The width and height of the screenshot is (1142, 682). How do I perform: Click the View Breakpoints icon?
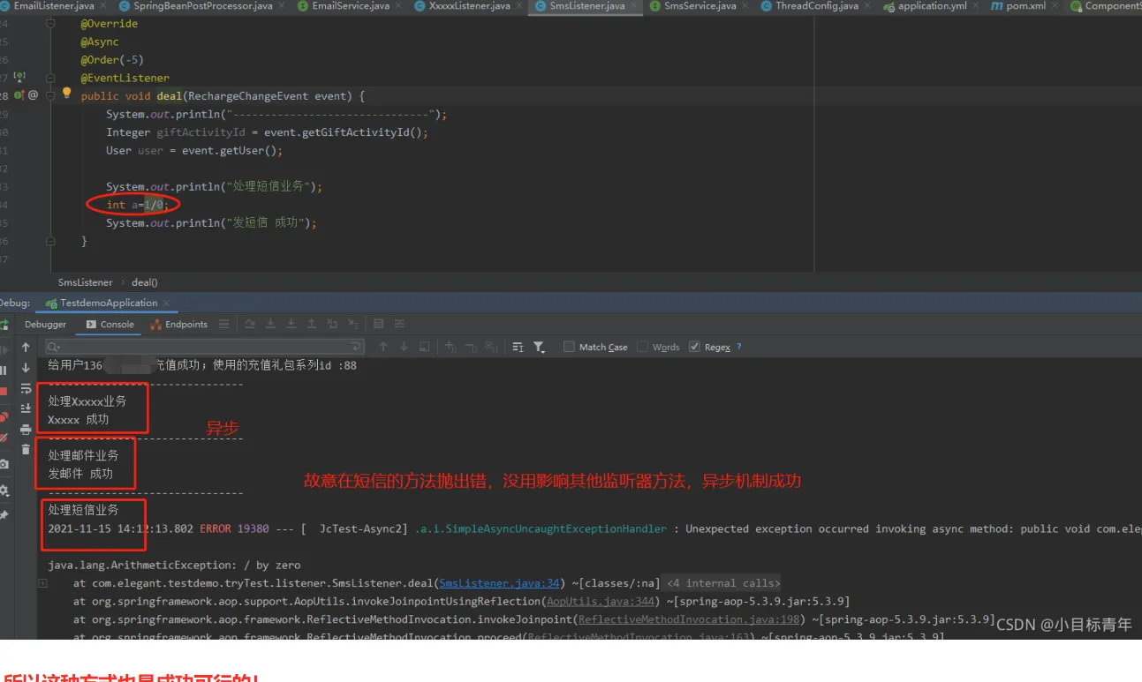click(4, 416)
